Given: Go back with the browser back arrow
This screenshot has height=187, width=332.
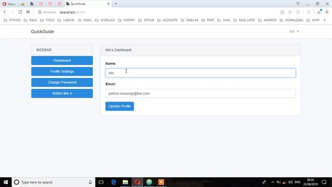Looking at the screenshot, I should [x=5, y=12].
